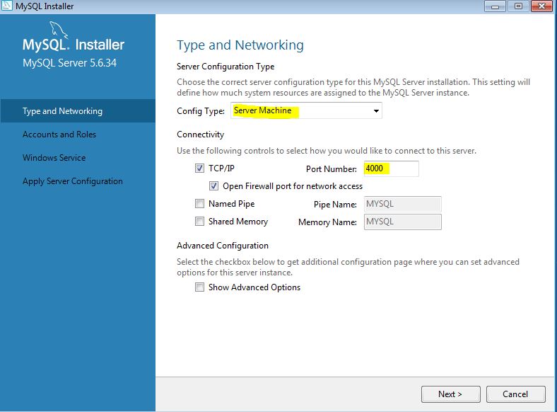The image size is (557, 412).
Task: Close the MySQL Installer window
Action: point(541,6)
